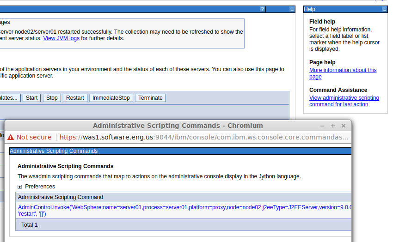Screen dimensions: 393x242
Task: Click the Administrative Scripting Command column header
Action: [183, 197]
